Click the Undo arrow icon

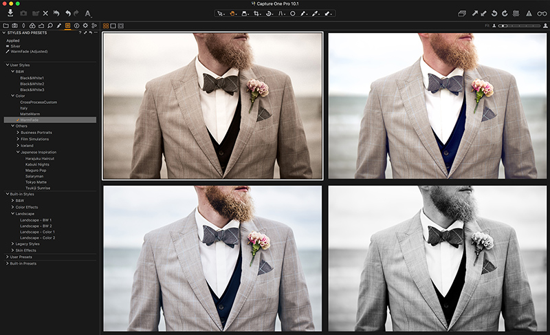67,13
